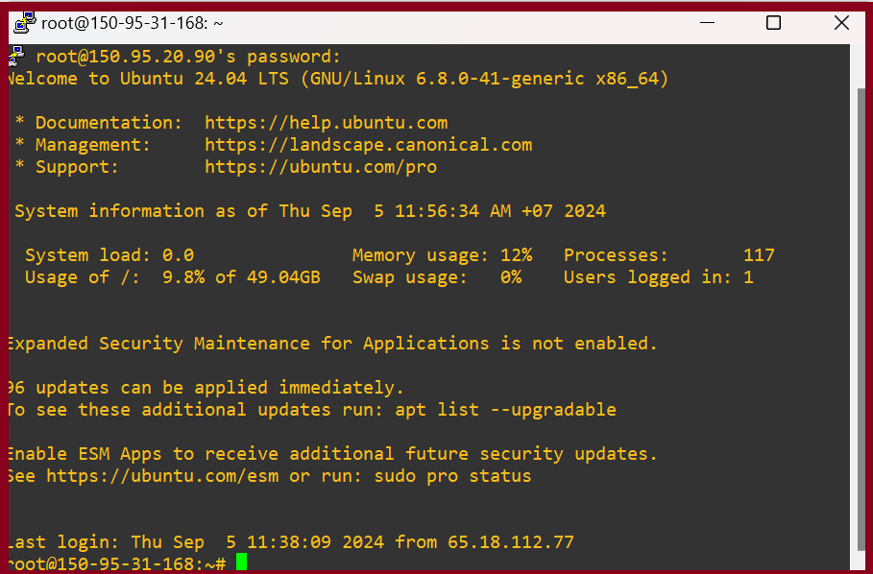The width and height of the screenshot is (873, 574).
Task: Click the Management label in the banner
Action: point(93,145)
